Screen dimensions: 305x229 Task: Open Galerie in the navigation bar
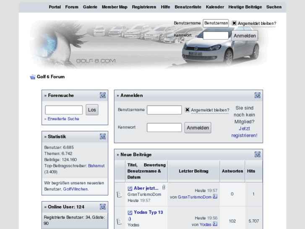90,7
